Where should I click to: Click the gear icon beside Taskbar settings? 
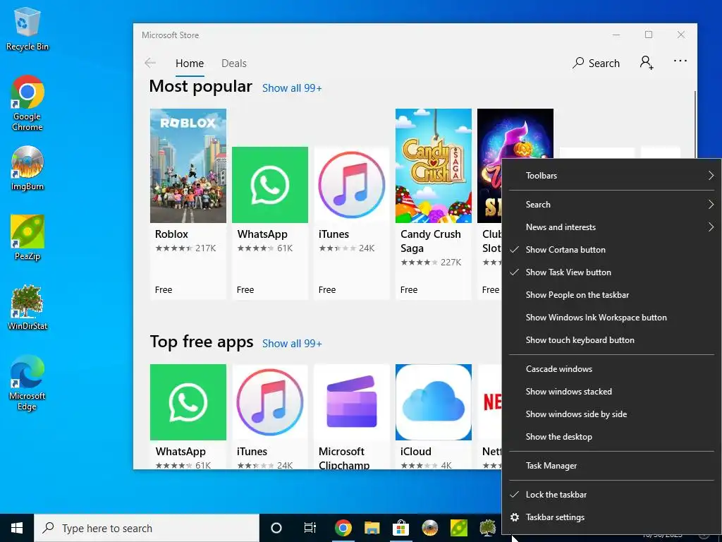tap(515, 517)
